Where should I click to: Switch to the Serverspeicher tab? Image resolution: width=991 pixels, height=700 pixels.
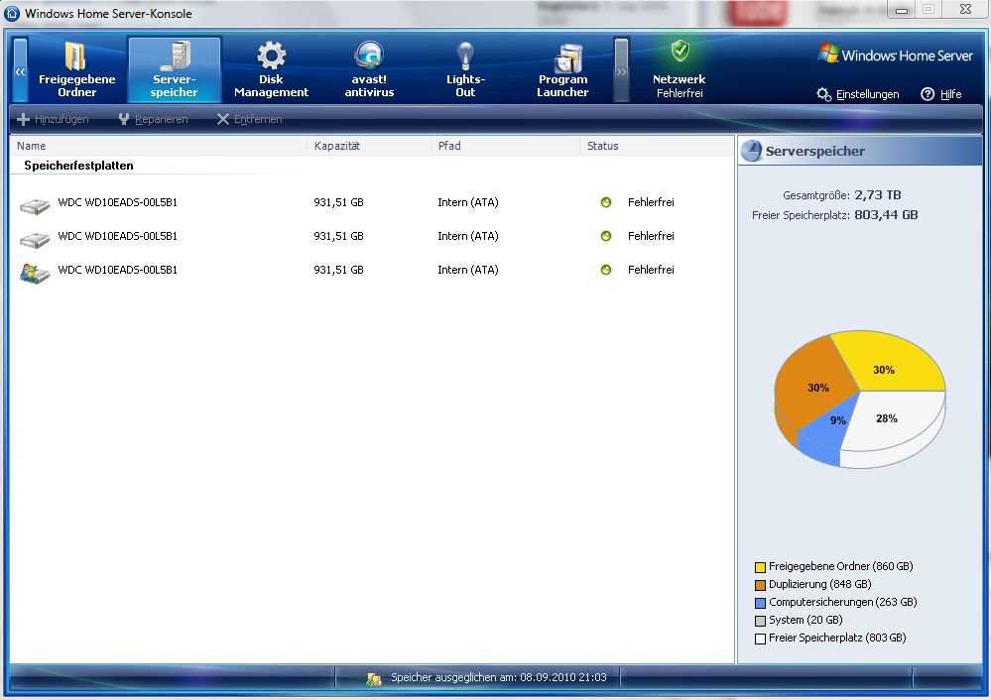click(174, 69)
